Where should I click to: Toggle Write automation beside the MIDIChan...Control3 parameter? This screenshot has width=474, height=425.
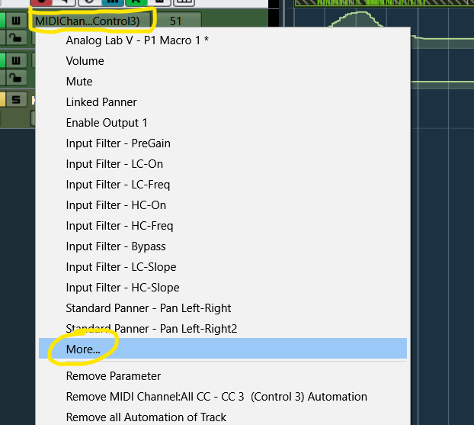16,21
